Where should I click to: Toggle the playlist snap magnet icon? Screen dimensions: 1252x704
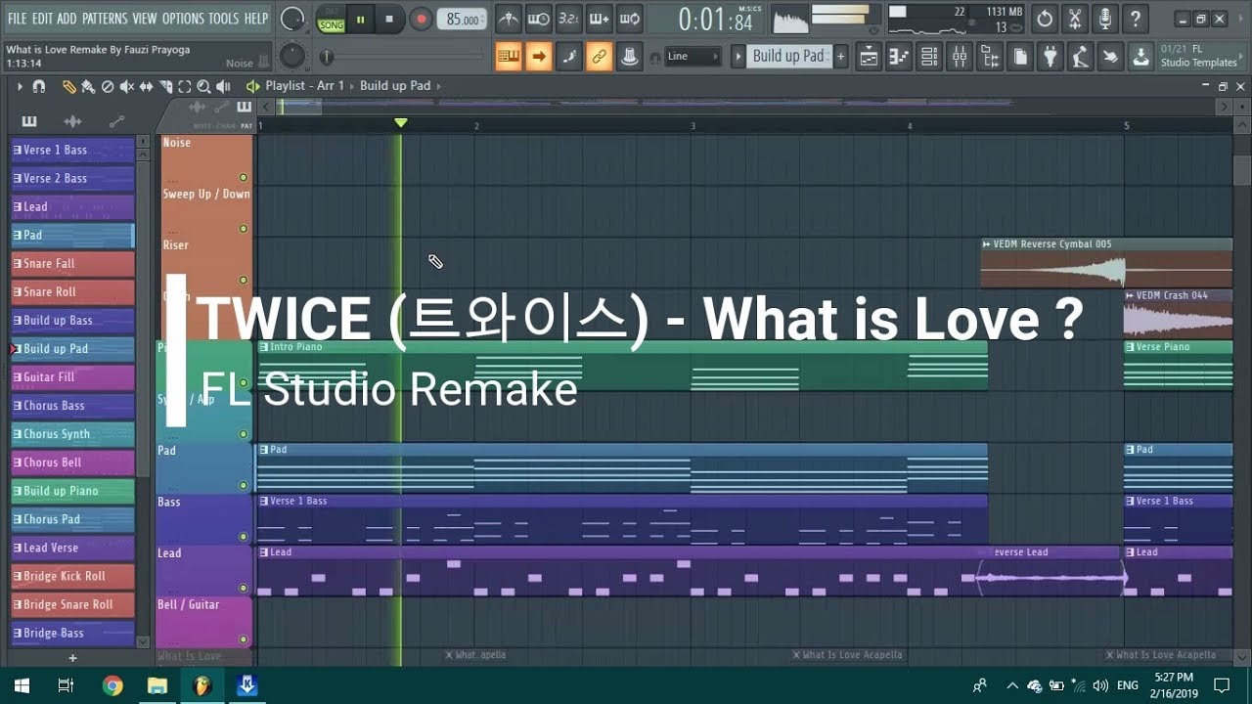click(39, 86)
